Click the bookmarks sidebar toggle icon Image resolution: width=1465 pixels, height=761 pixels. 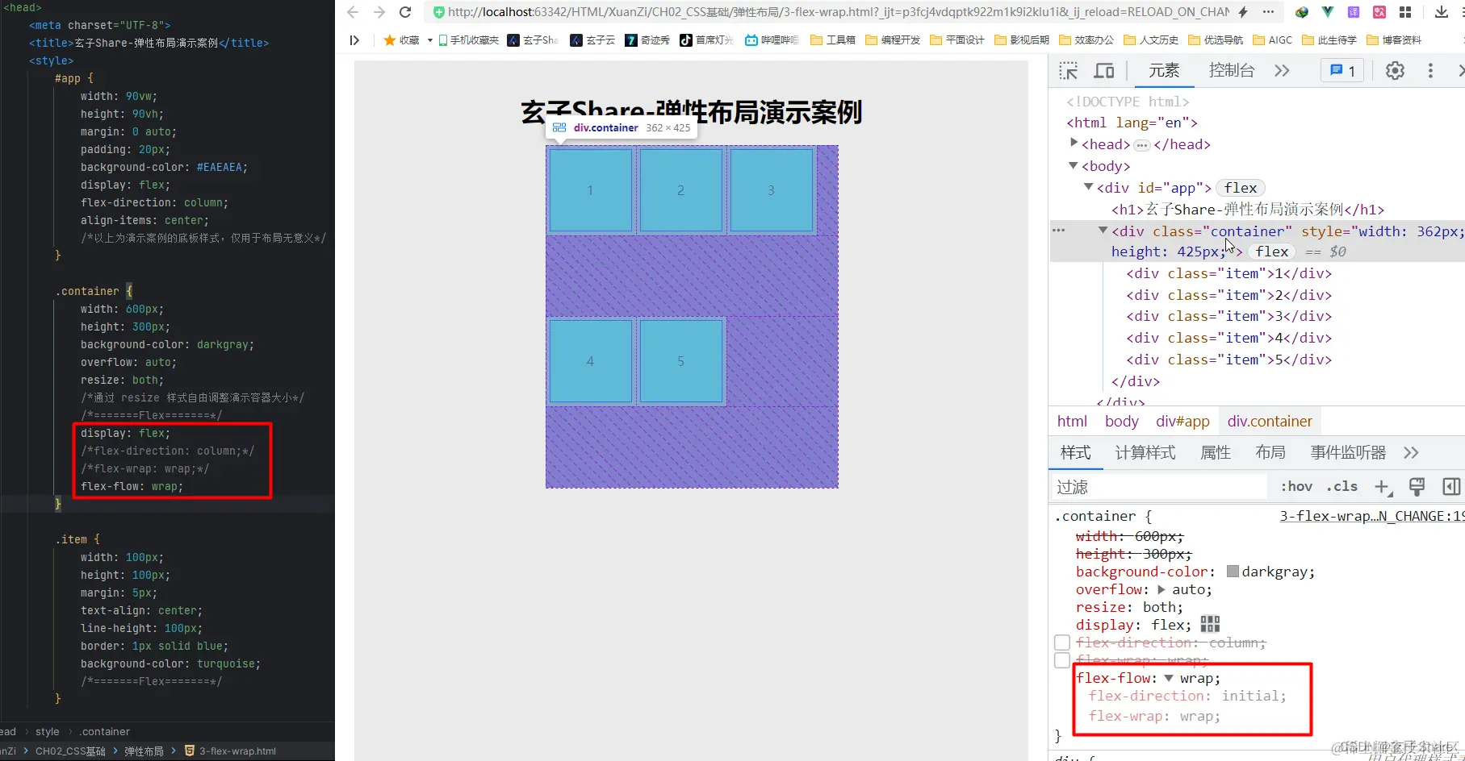click(x=354, y=40)
